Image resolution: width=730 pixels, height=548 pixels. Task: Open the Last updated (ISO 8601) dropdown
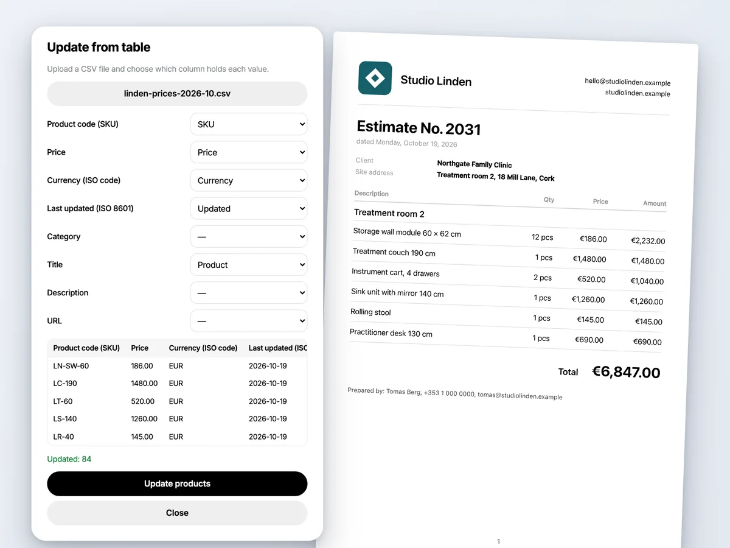(x=249, y=208)
